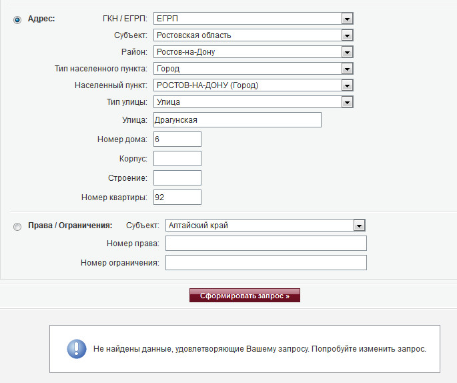Expand the Субъект dropdown showing Ростовская область
This screenshot has height=383, width=457.
tap(253, 35)
